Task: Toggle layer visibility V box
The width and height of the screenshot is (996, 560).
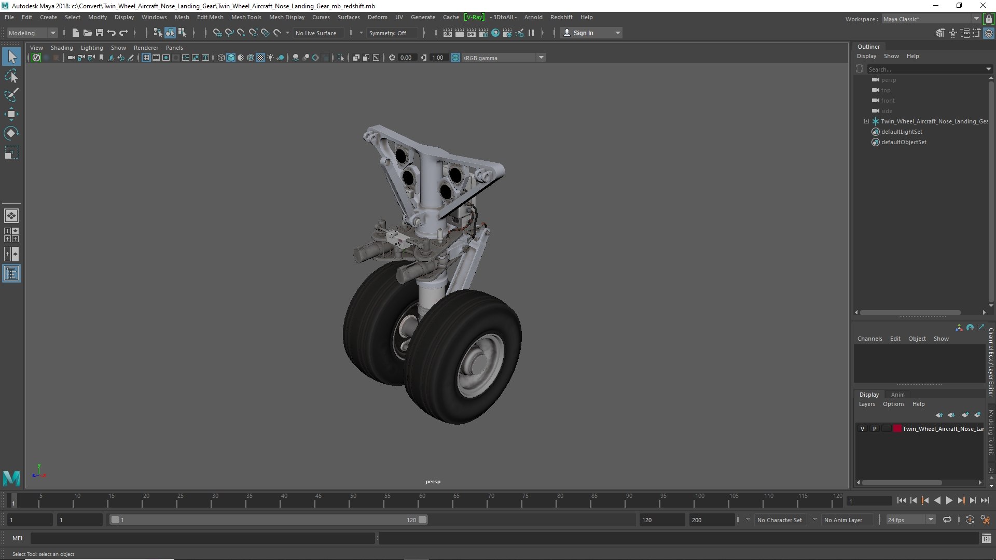Action: click(x=862, y=429)
